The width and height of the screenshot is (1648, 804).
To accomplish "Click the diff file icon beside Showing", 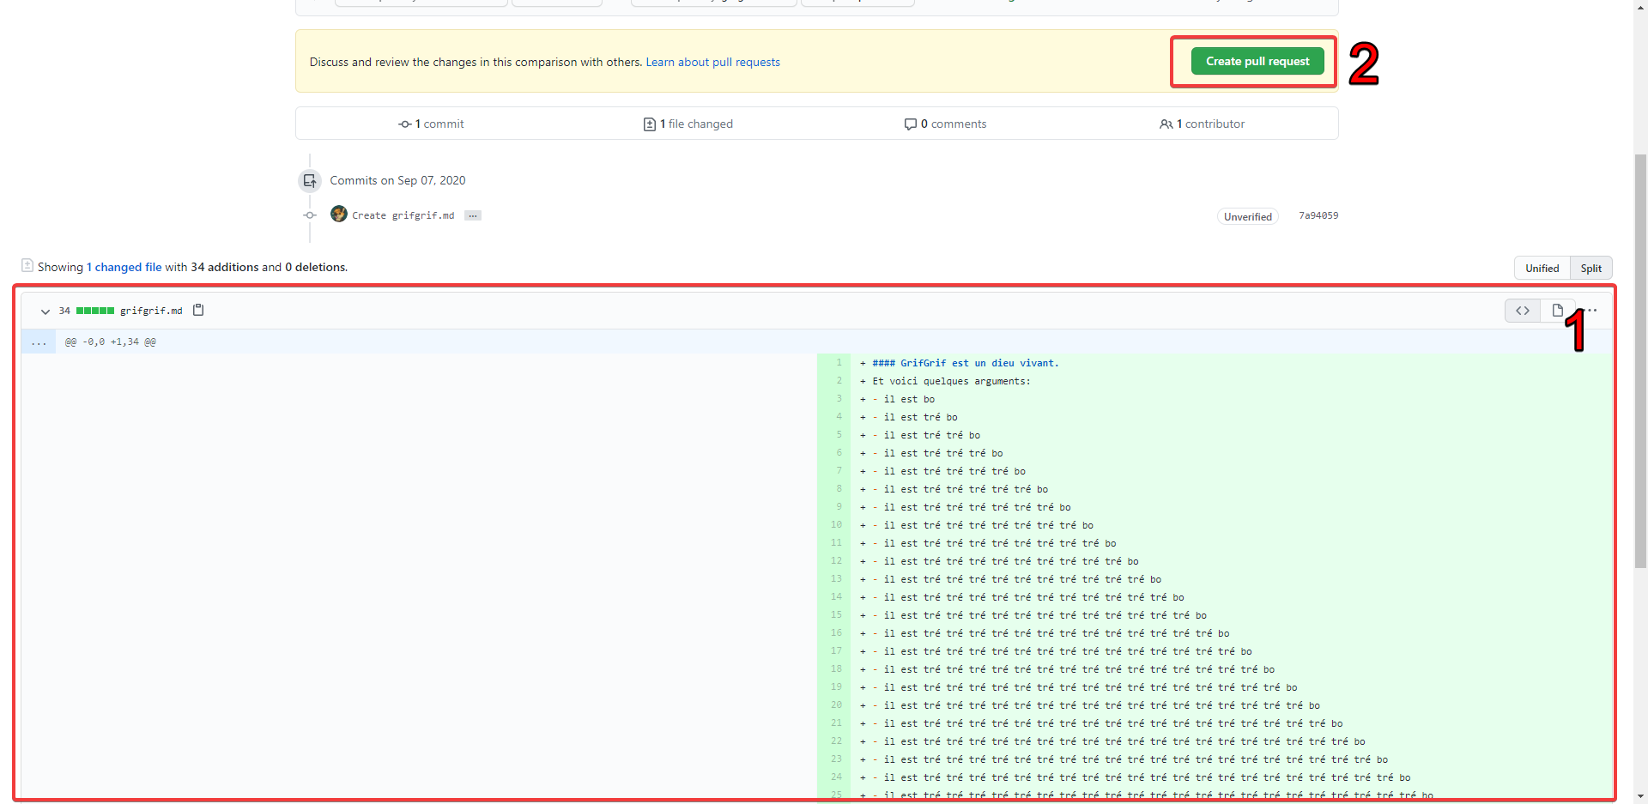I will point(27,265).
